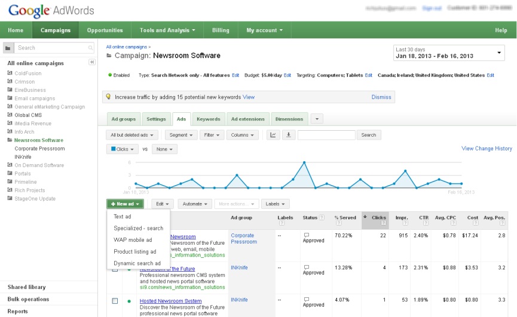Click the Status column help question mark
This screenshot has height=317, width=517.
[322, 217]
